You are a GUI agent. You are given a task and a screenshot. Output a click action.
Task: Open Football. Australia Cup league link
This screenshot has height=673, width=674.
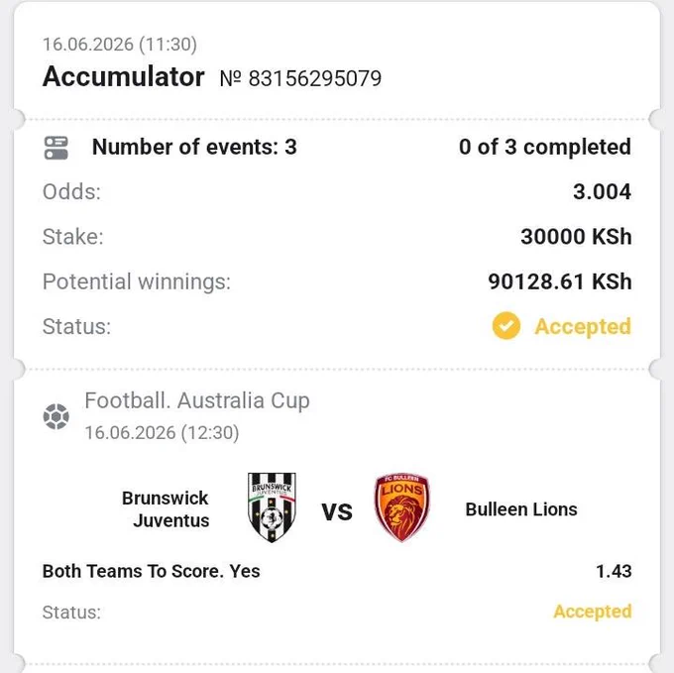tap(197, 400)
